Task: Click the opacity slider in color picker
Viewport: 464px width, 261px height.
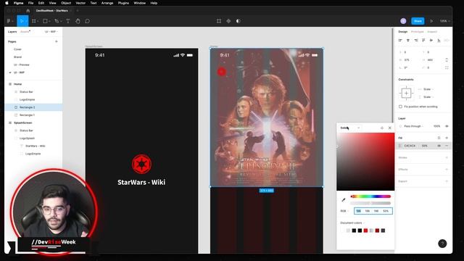Action: pos(370,203)
